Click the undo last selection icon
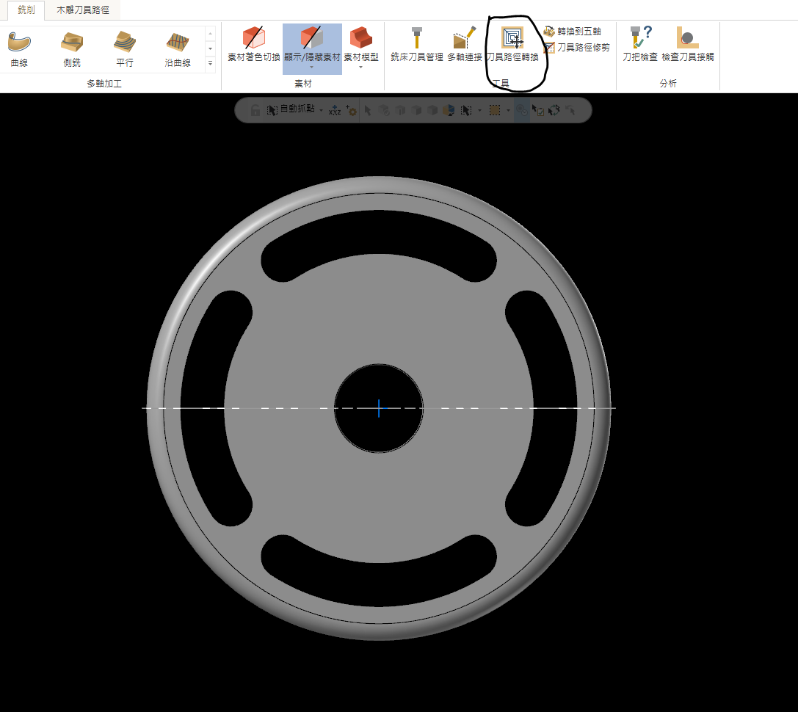 point(570,110)
